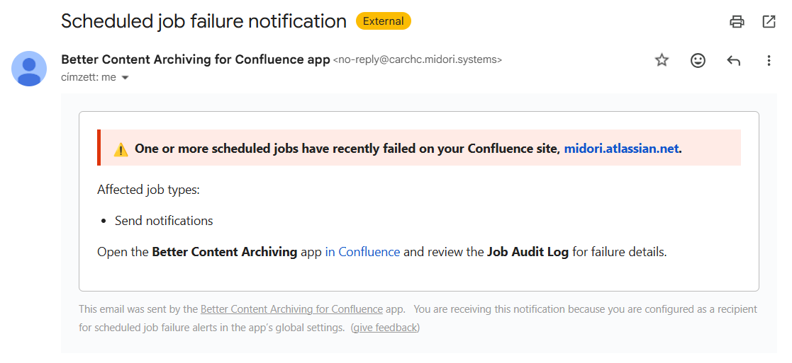Open the email in a new window

(x=769, y=22)
